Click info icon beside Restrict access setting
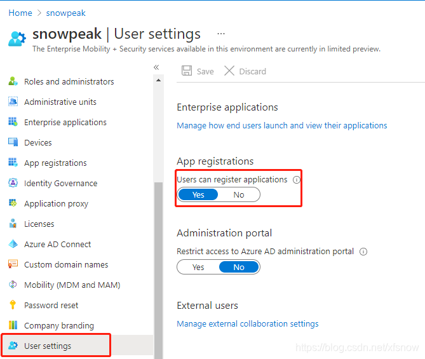This screenshot has height=359, width=425. (363, 252)
